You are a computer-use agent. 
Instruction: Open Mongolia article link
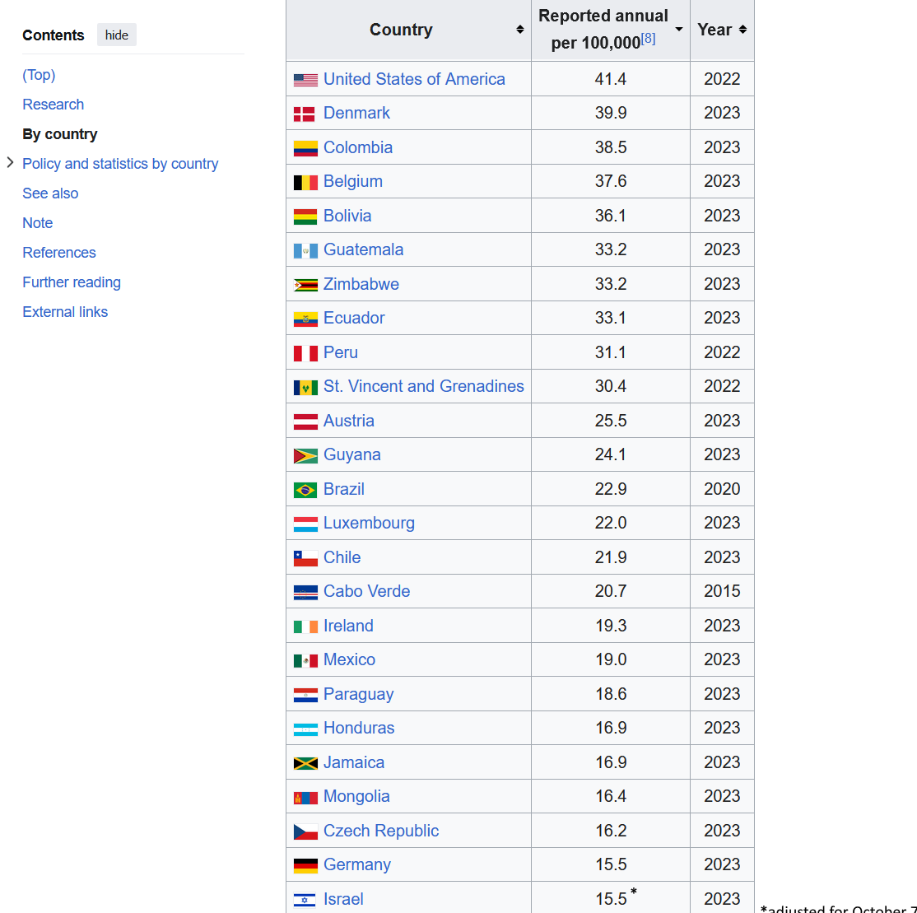pos(356,797)
